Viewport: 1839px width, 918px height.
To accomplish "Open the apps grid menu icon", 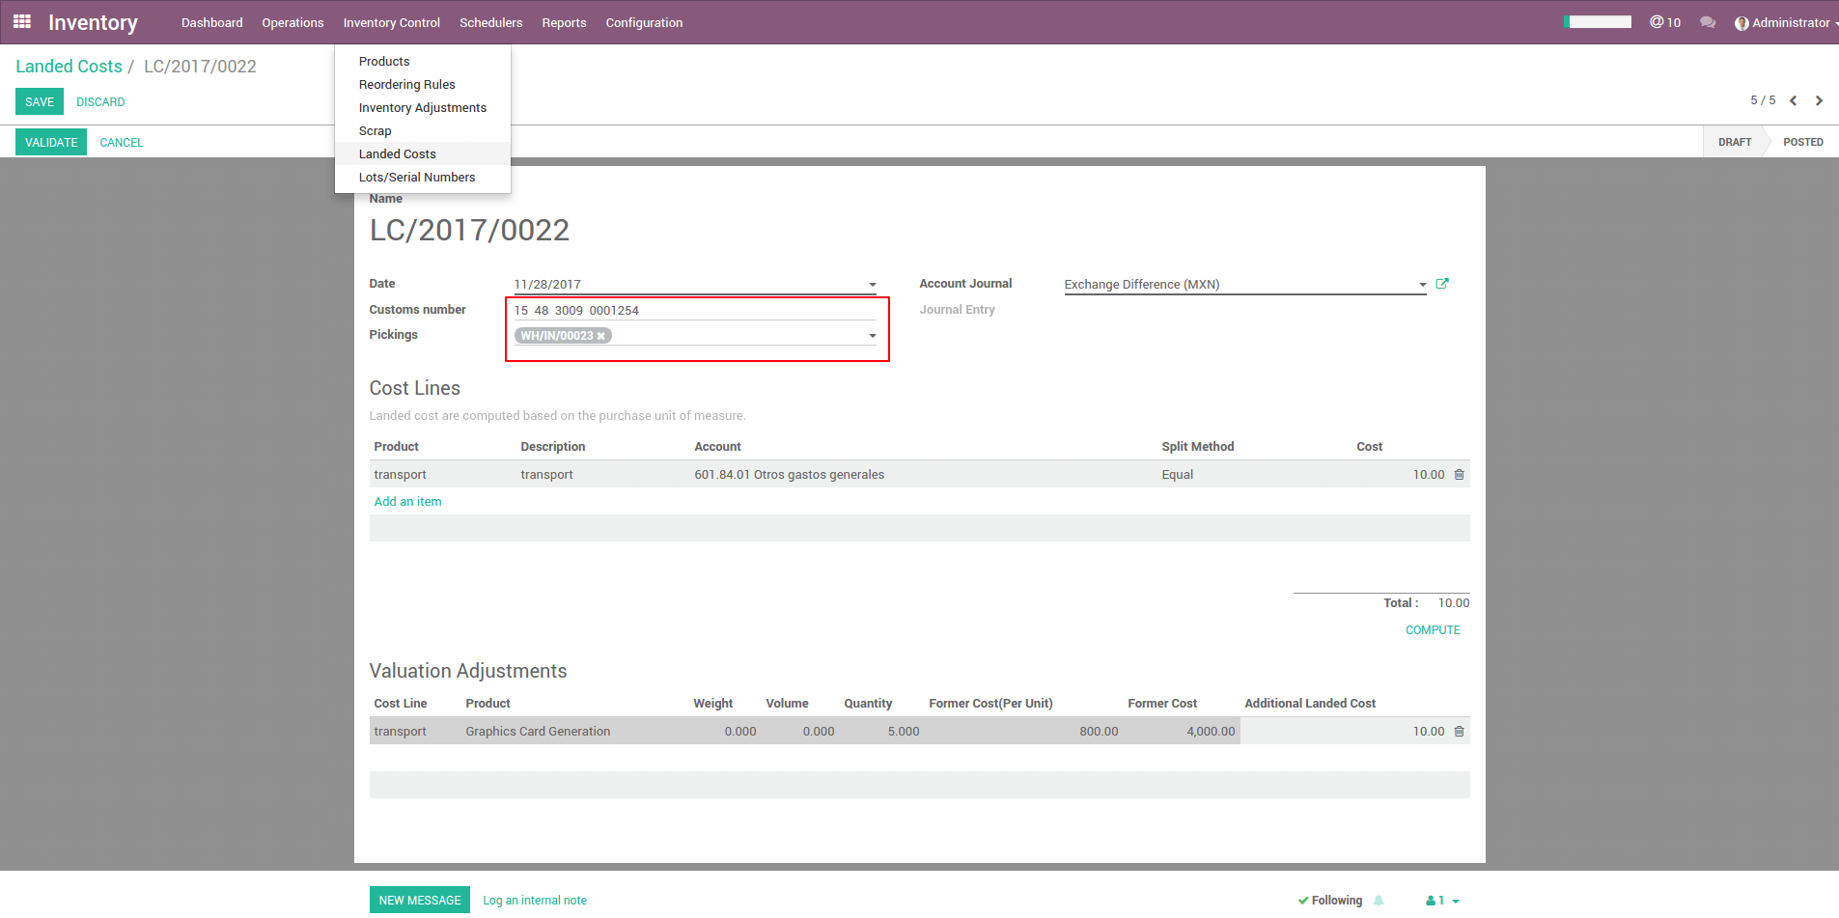I will [21, 21].
